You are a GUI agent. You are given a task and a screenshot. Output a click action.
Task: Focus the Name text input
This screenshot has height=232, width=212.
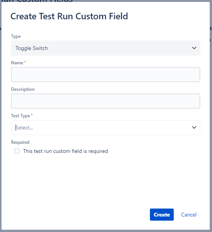click(x=106, y=75)
